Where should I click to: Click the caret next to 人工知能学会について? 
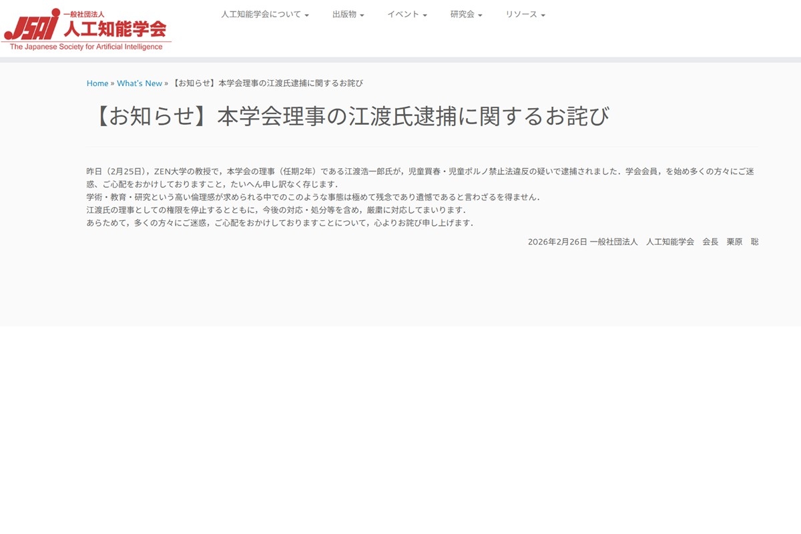click(x=306, y=15)
